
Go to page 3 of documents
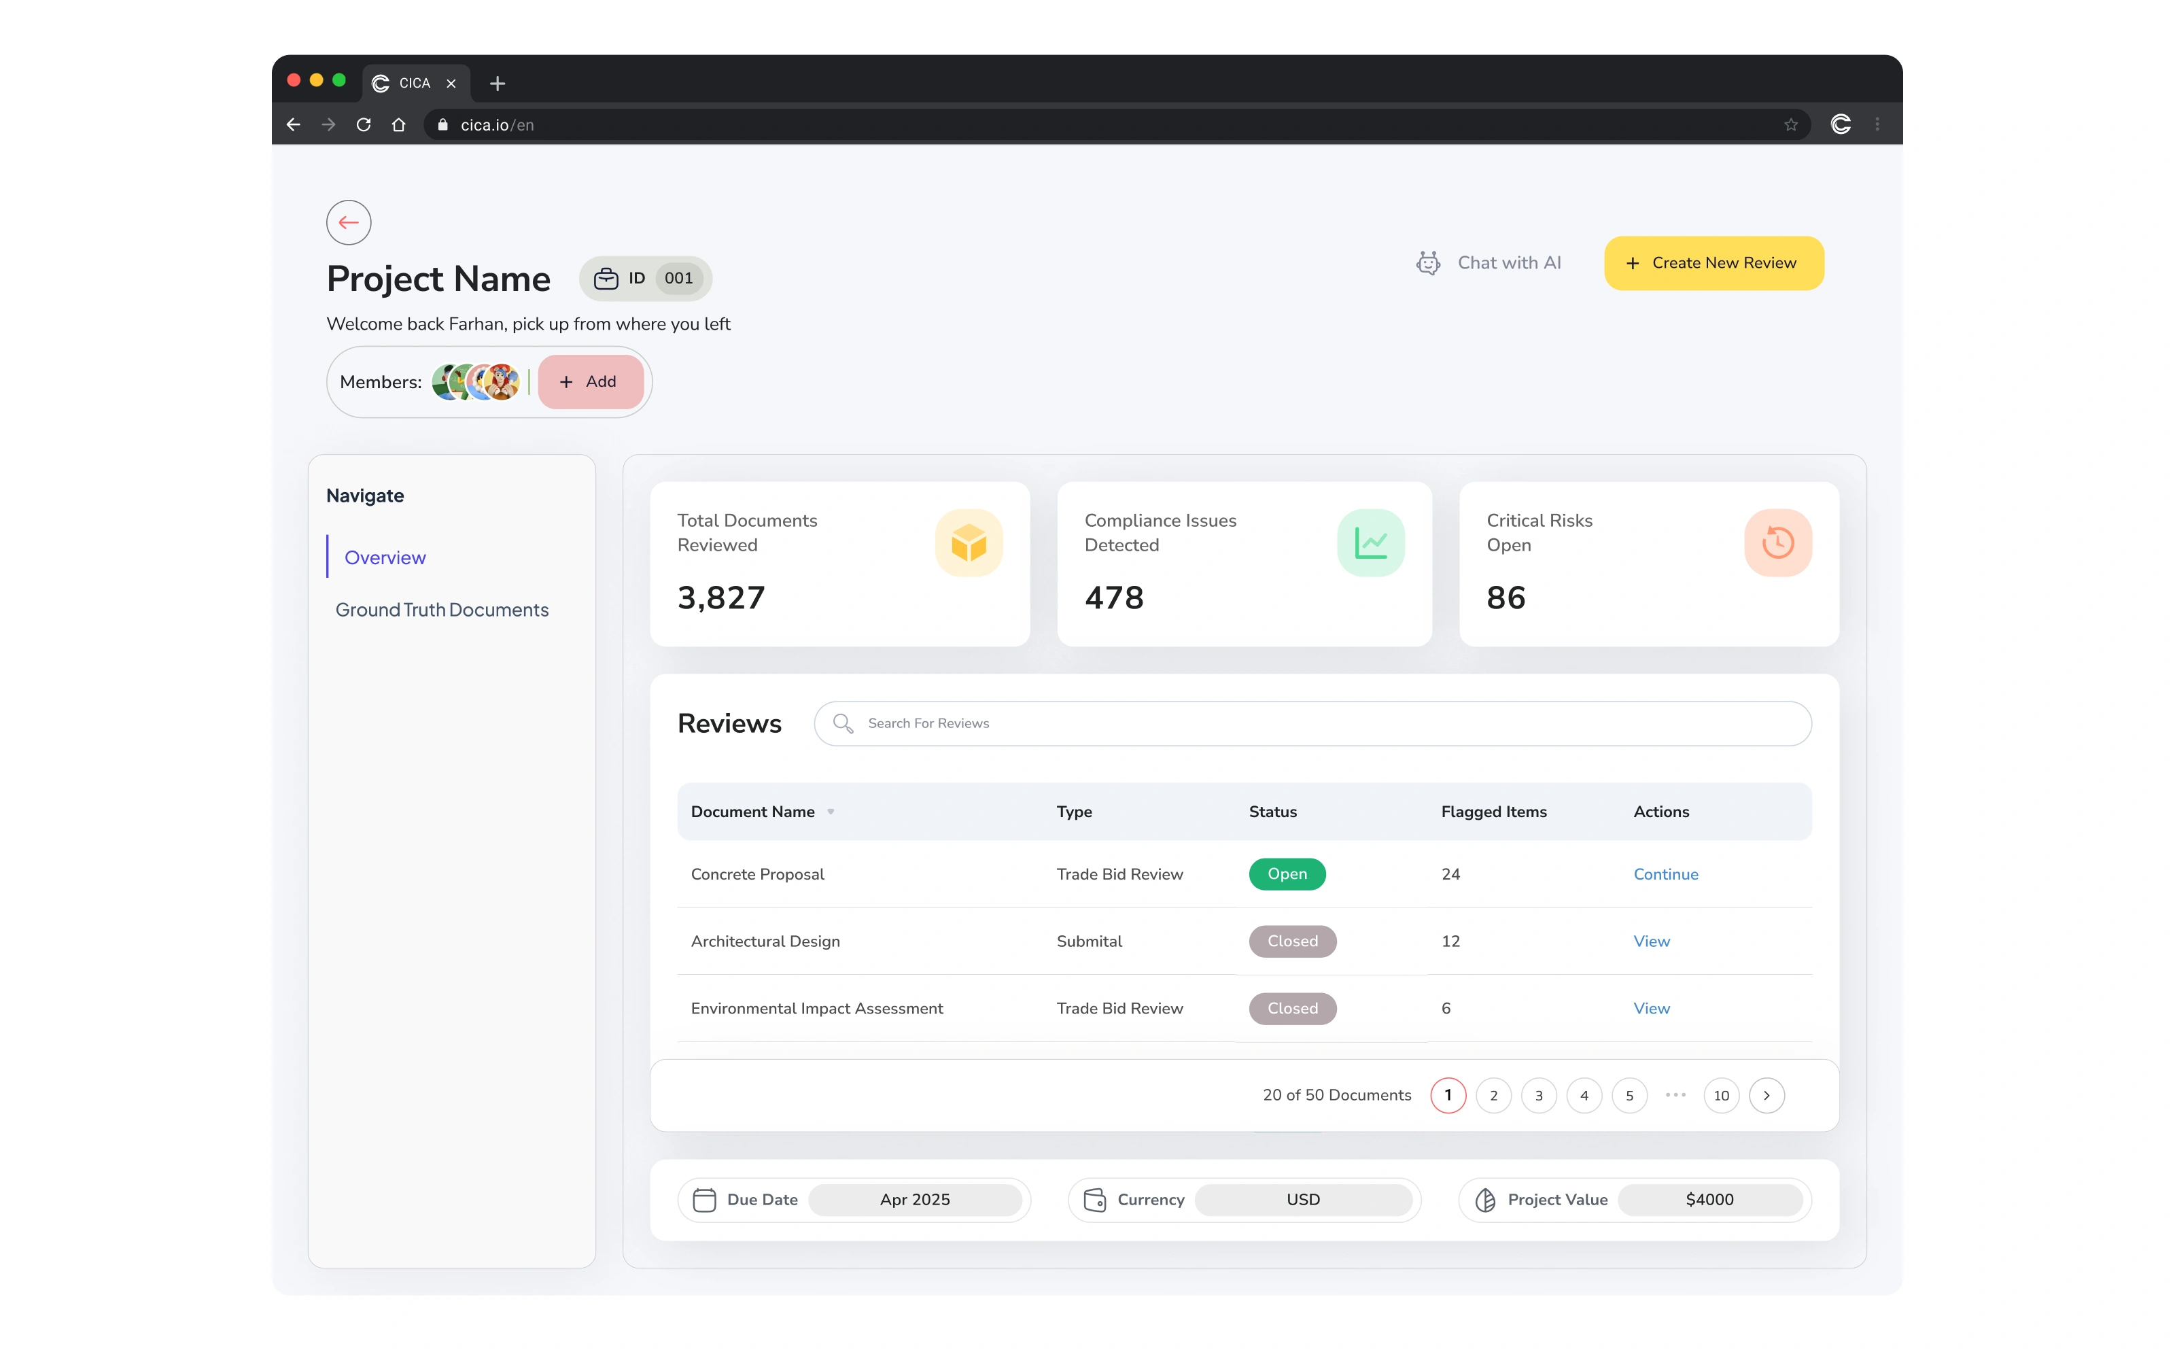pyautogui.click(x=1539, y=1096)
